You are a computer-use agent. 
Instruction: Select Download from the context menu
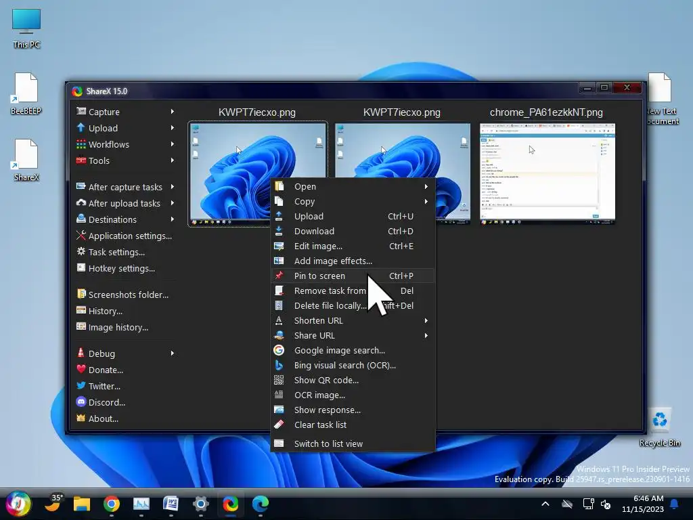[x=352, y=232]
